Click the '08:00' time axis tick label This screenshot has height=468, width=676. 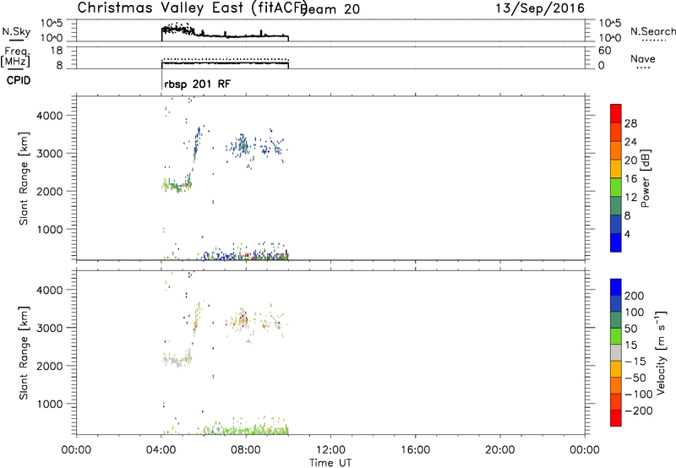pos(246,450)
